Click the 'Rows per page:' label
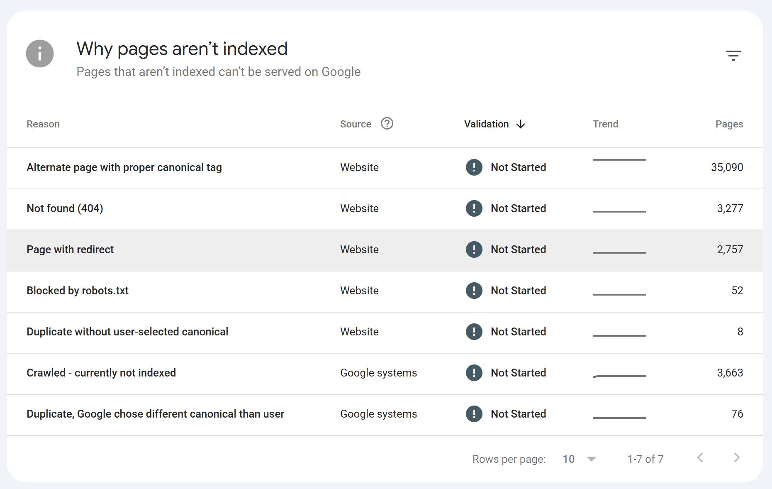 pos(509,459)
